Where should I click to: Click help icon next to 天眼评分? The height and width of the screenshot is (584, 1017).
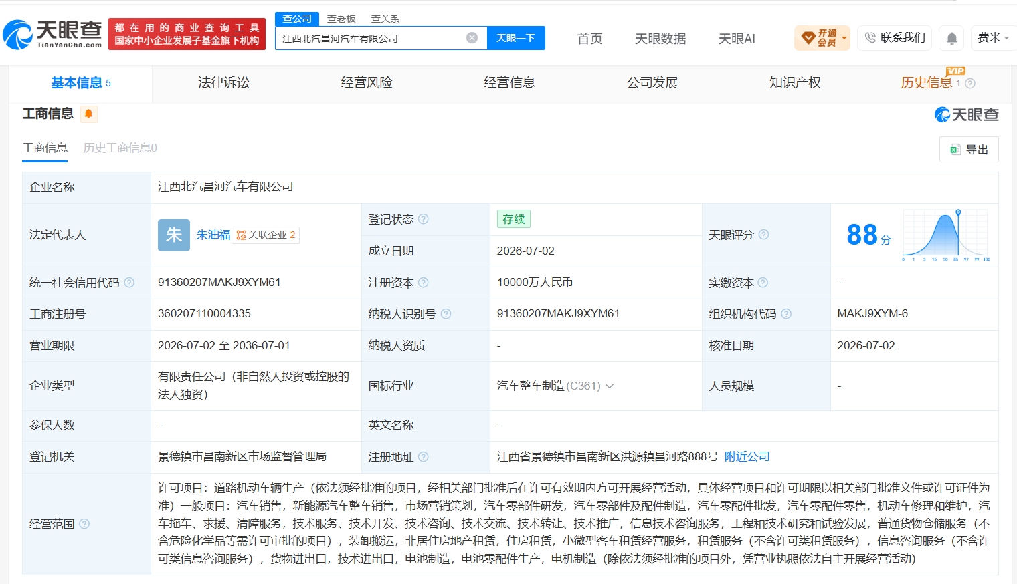pos(763,235)
